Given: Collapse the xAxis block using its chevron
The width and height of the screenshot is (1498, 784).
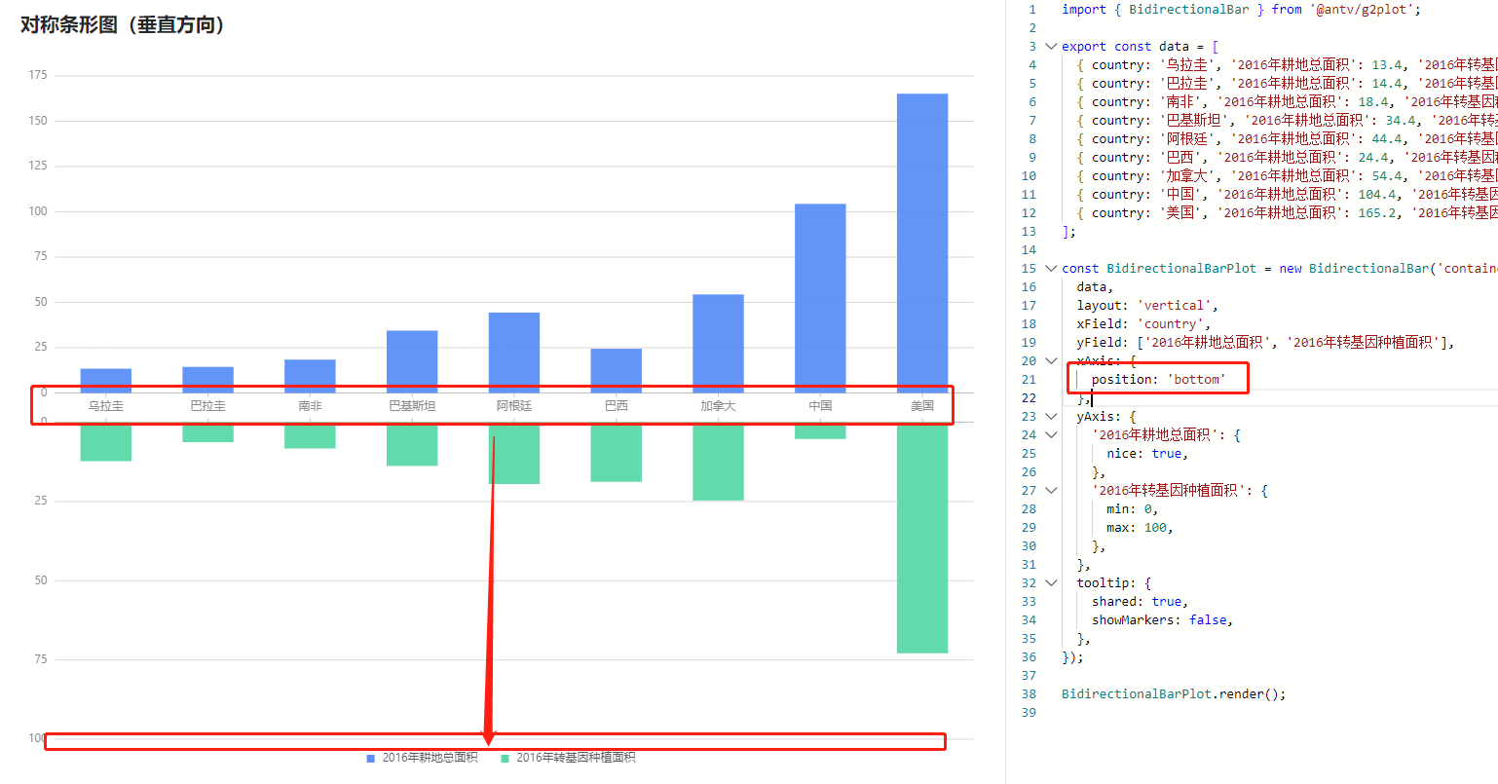Looking at the screenshot, I should coord(1050,360).
